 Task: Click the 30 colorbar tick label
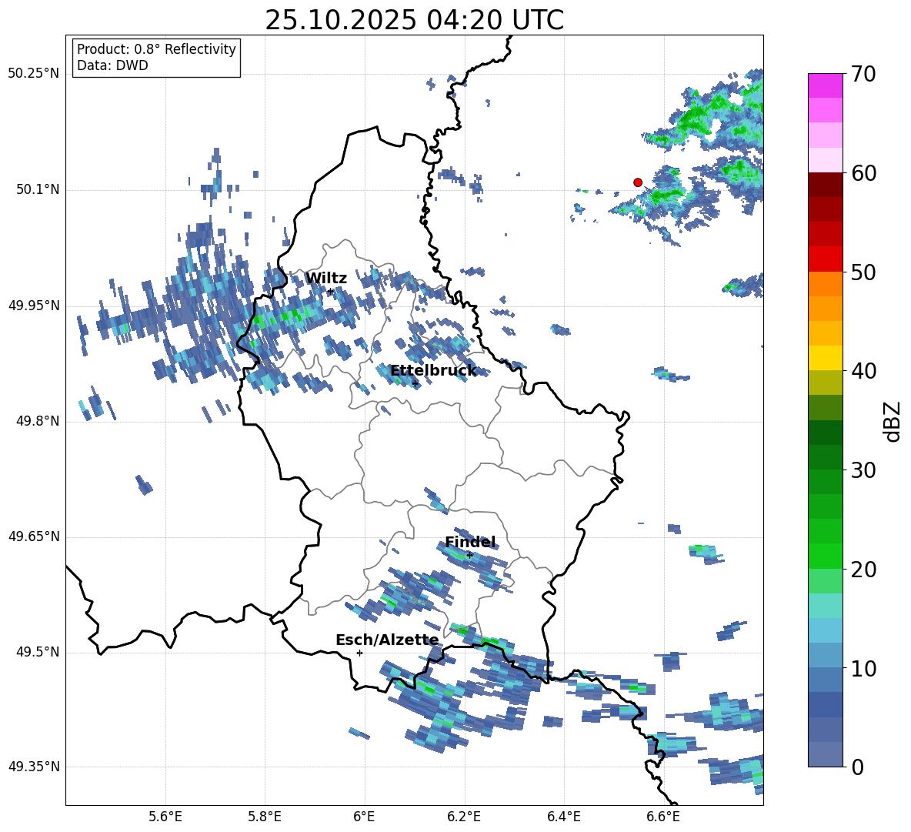(863, 470)
